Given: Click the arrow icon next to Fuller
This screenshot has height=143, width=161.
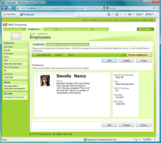Looking at the screenshot, I should point(122,77).
